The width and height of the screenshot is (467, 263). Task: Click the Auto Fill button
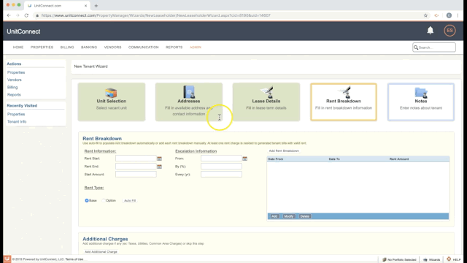click(130, 201)
